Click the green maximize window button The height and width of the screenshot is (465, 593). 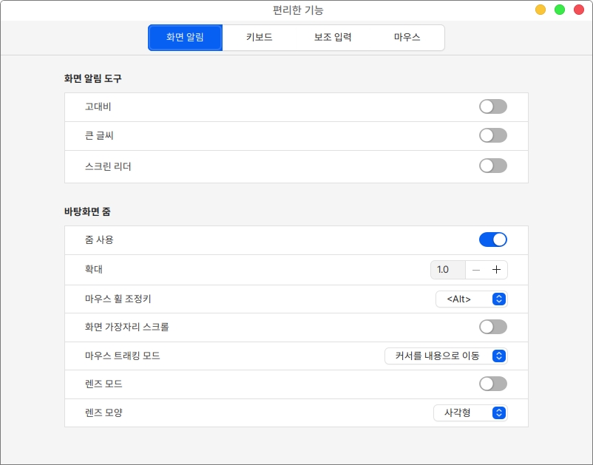560,10
